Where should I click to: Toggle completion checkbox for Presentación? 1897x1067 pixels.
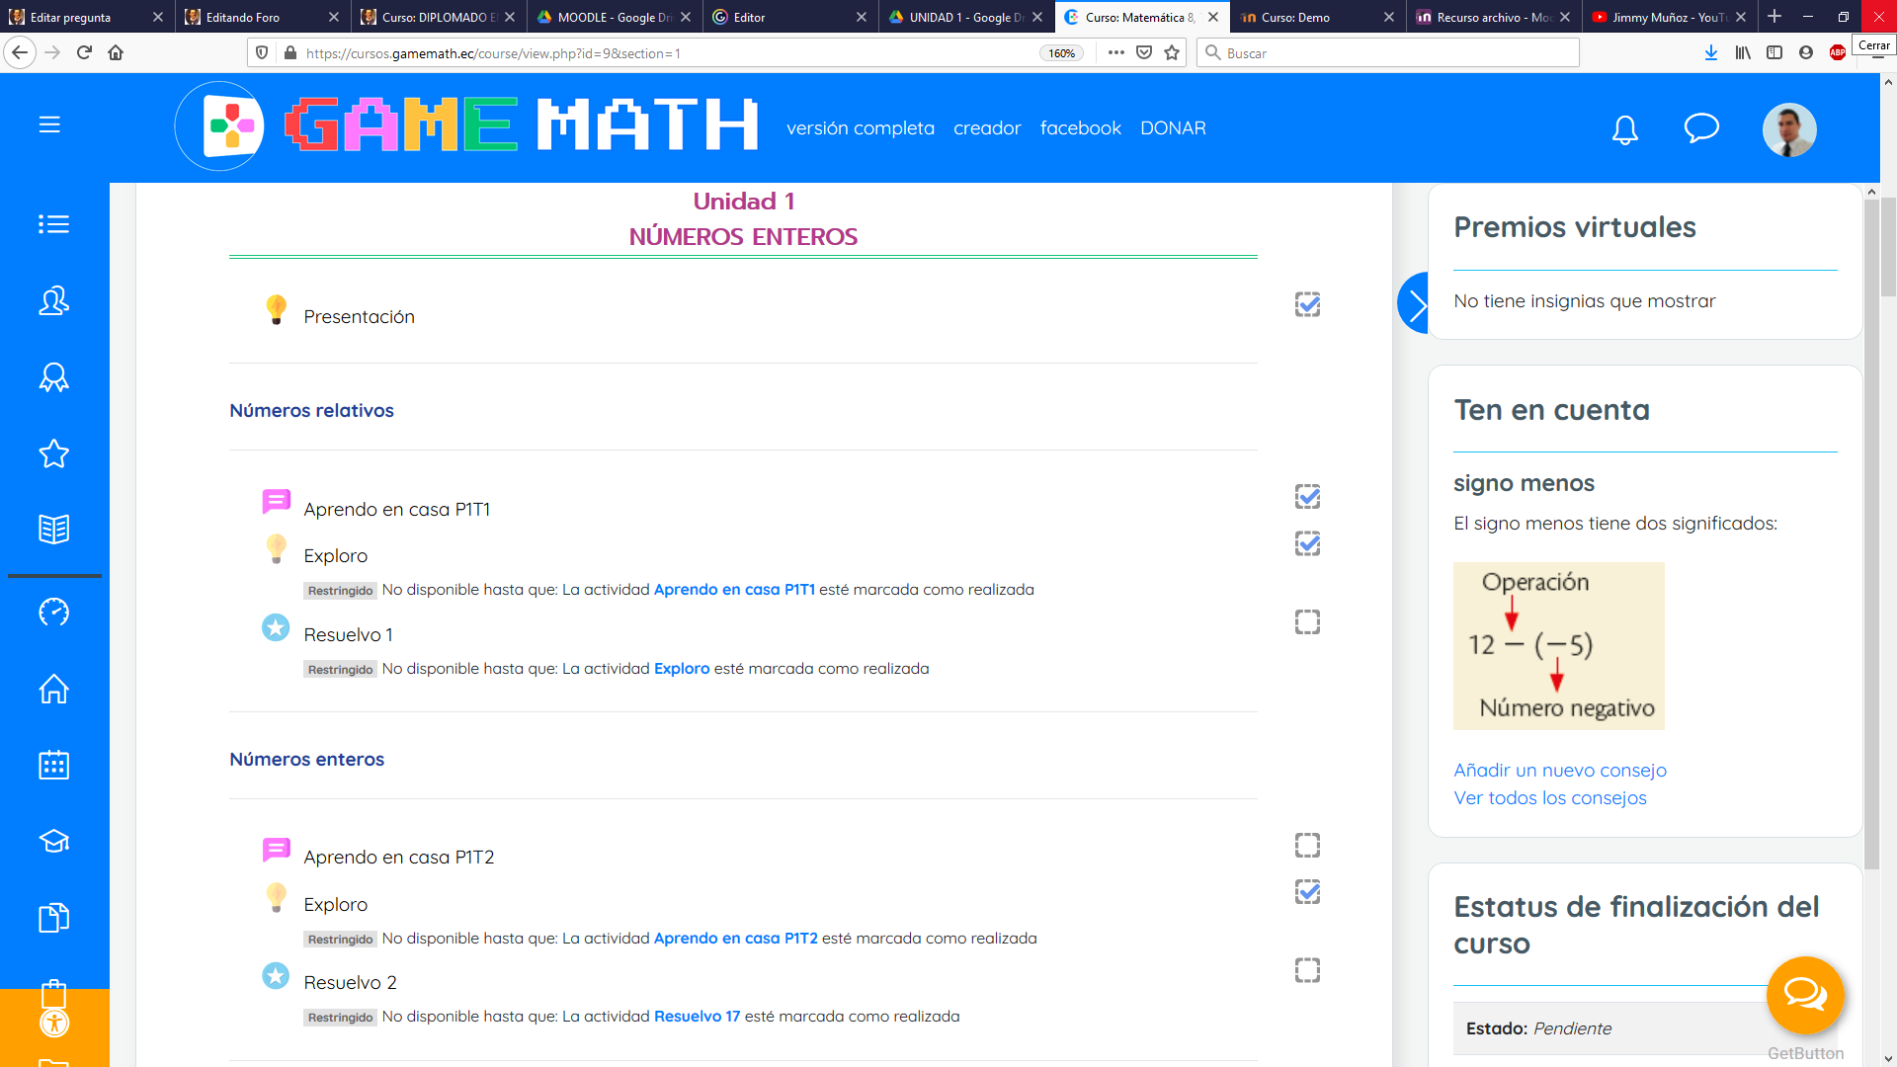click(1307, 304)
